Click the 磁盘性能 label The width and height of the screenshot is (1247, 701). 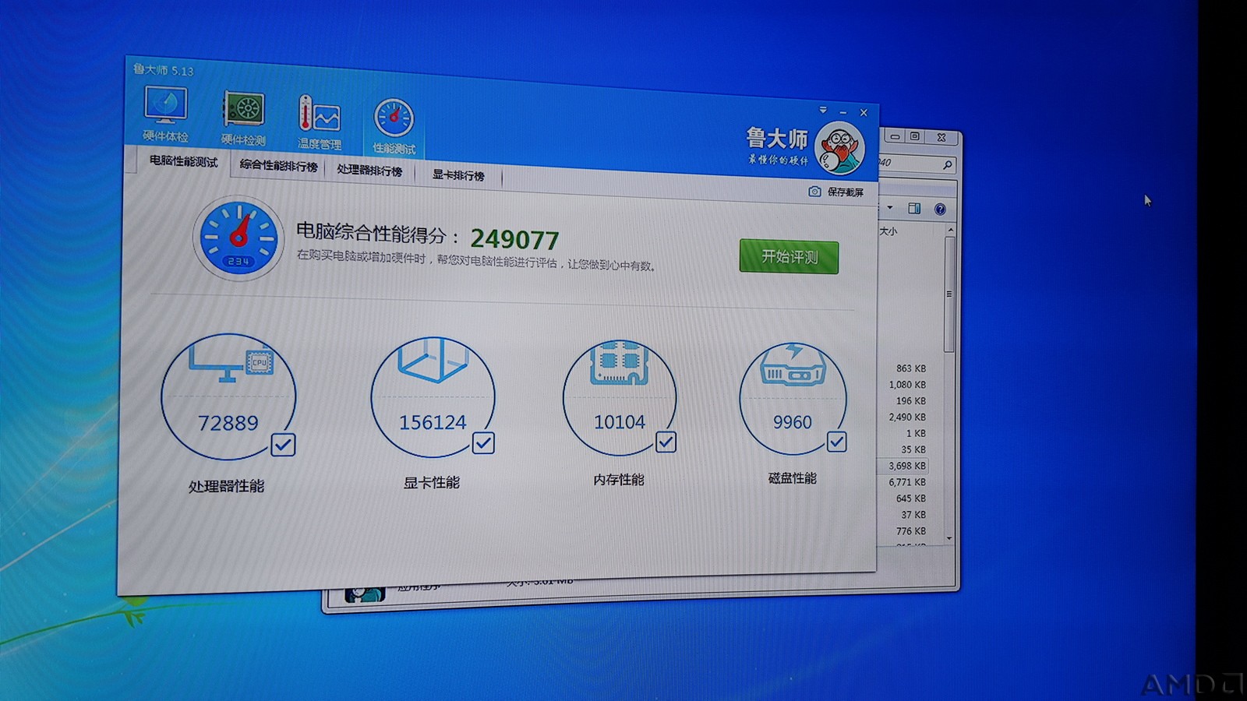click(792, 478)
